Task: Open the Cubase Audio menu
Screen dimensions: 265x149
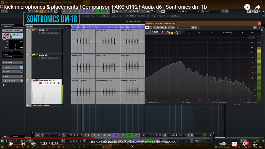Action: click(24, 2)
